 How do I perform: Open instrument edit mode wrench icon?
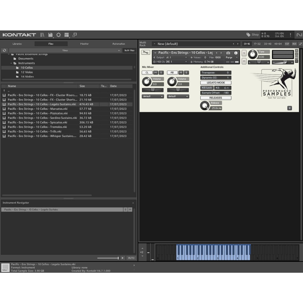coord(146,52)
